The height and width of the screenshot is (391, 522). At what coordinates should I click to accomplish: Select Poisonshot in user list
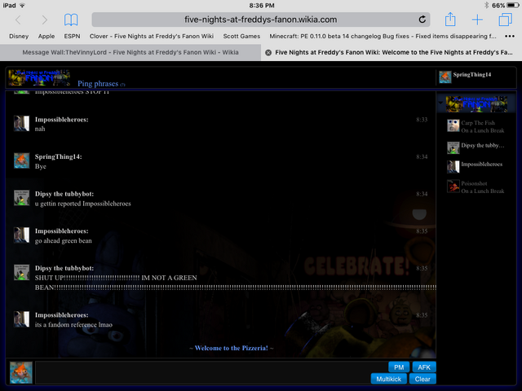(x=476, y=187)
